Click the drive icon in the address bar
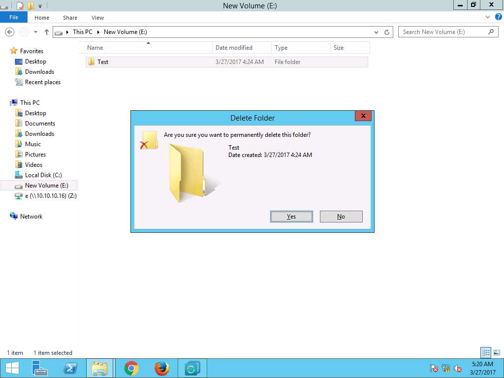The image size is (504, 378). pyautogui.click(x=59, y=32)
